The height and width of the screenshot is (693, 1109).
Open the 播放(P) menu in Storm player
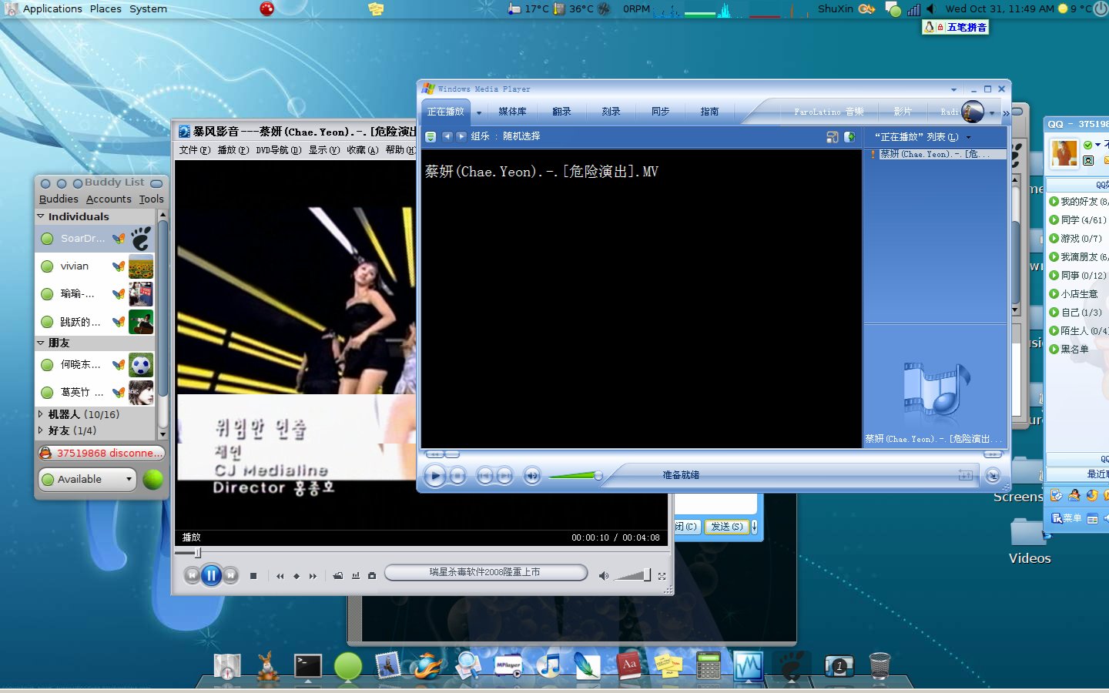[233, 150]
